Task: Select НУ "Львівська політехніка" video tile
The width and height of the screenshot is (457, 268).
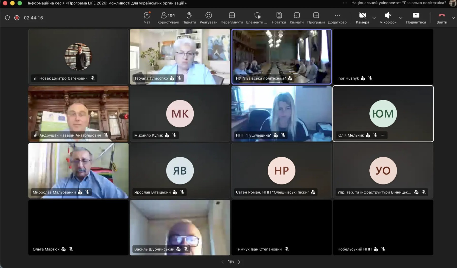Action: tap(282, 56)
